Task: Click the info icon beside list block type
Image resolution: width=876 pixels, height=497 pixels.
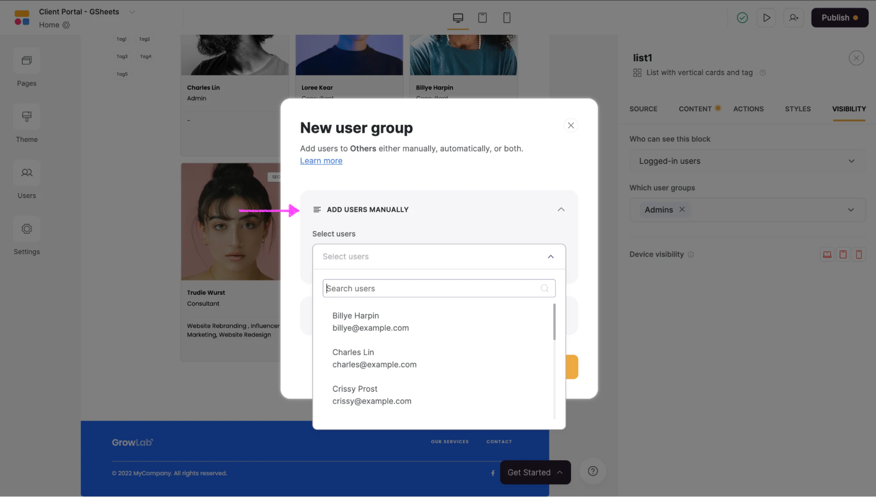Action: pyautogui.click(x=763, y=73)
